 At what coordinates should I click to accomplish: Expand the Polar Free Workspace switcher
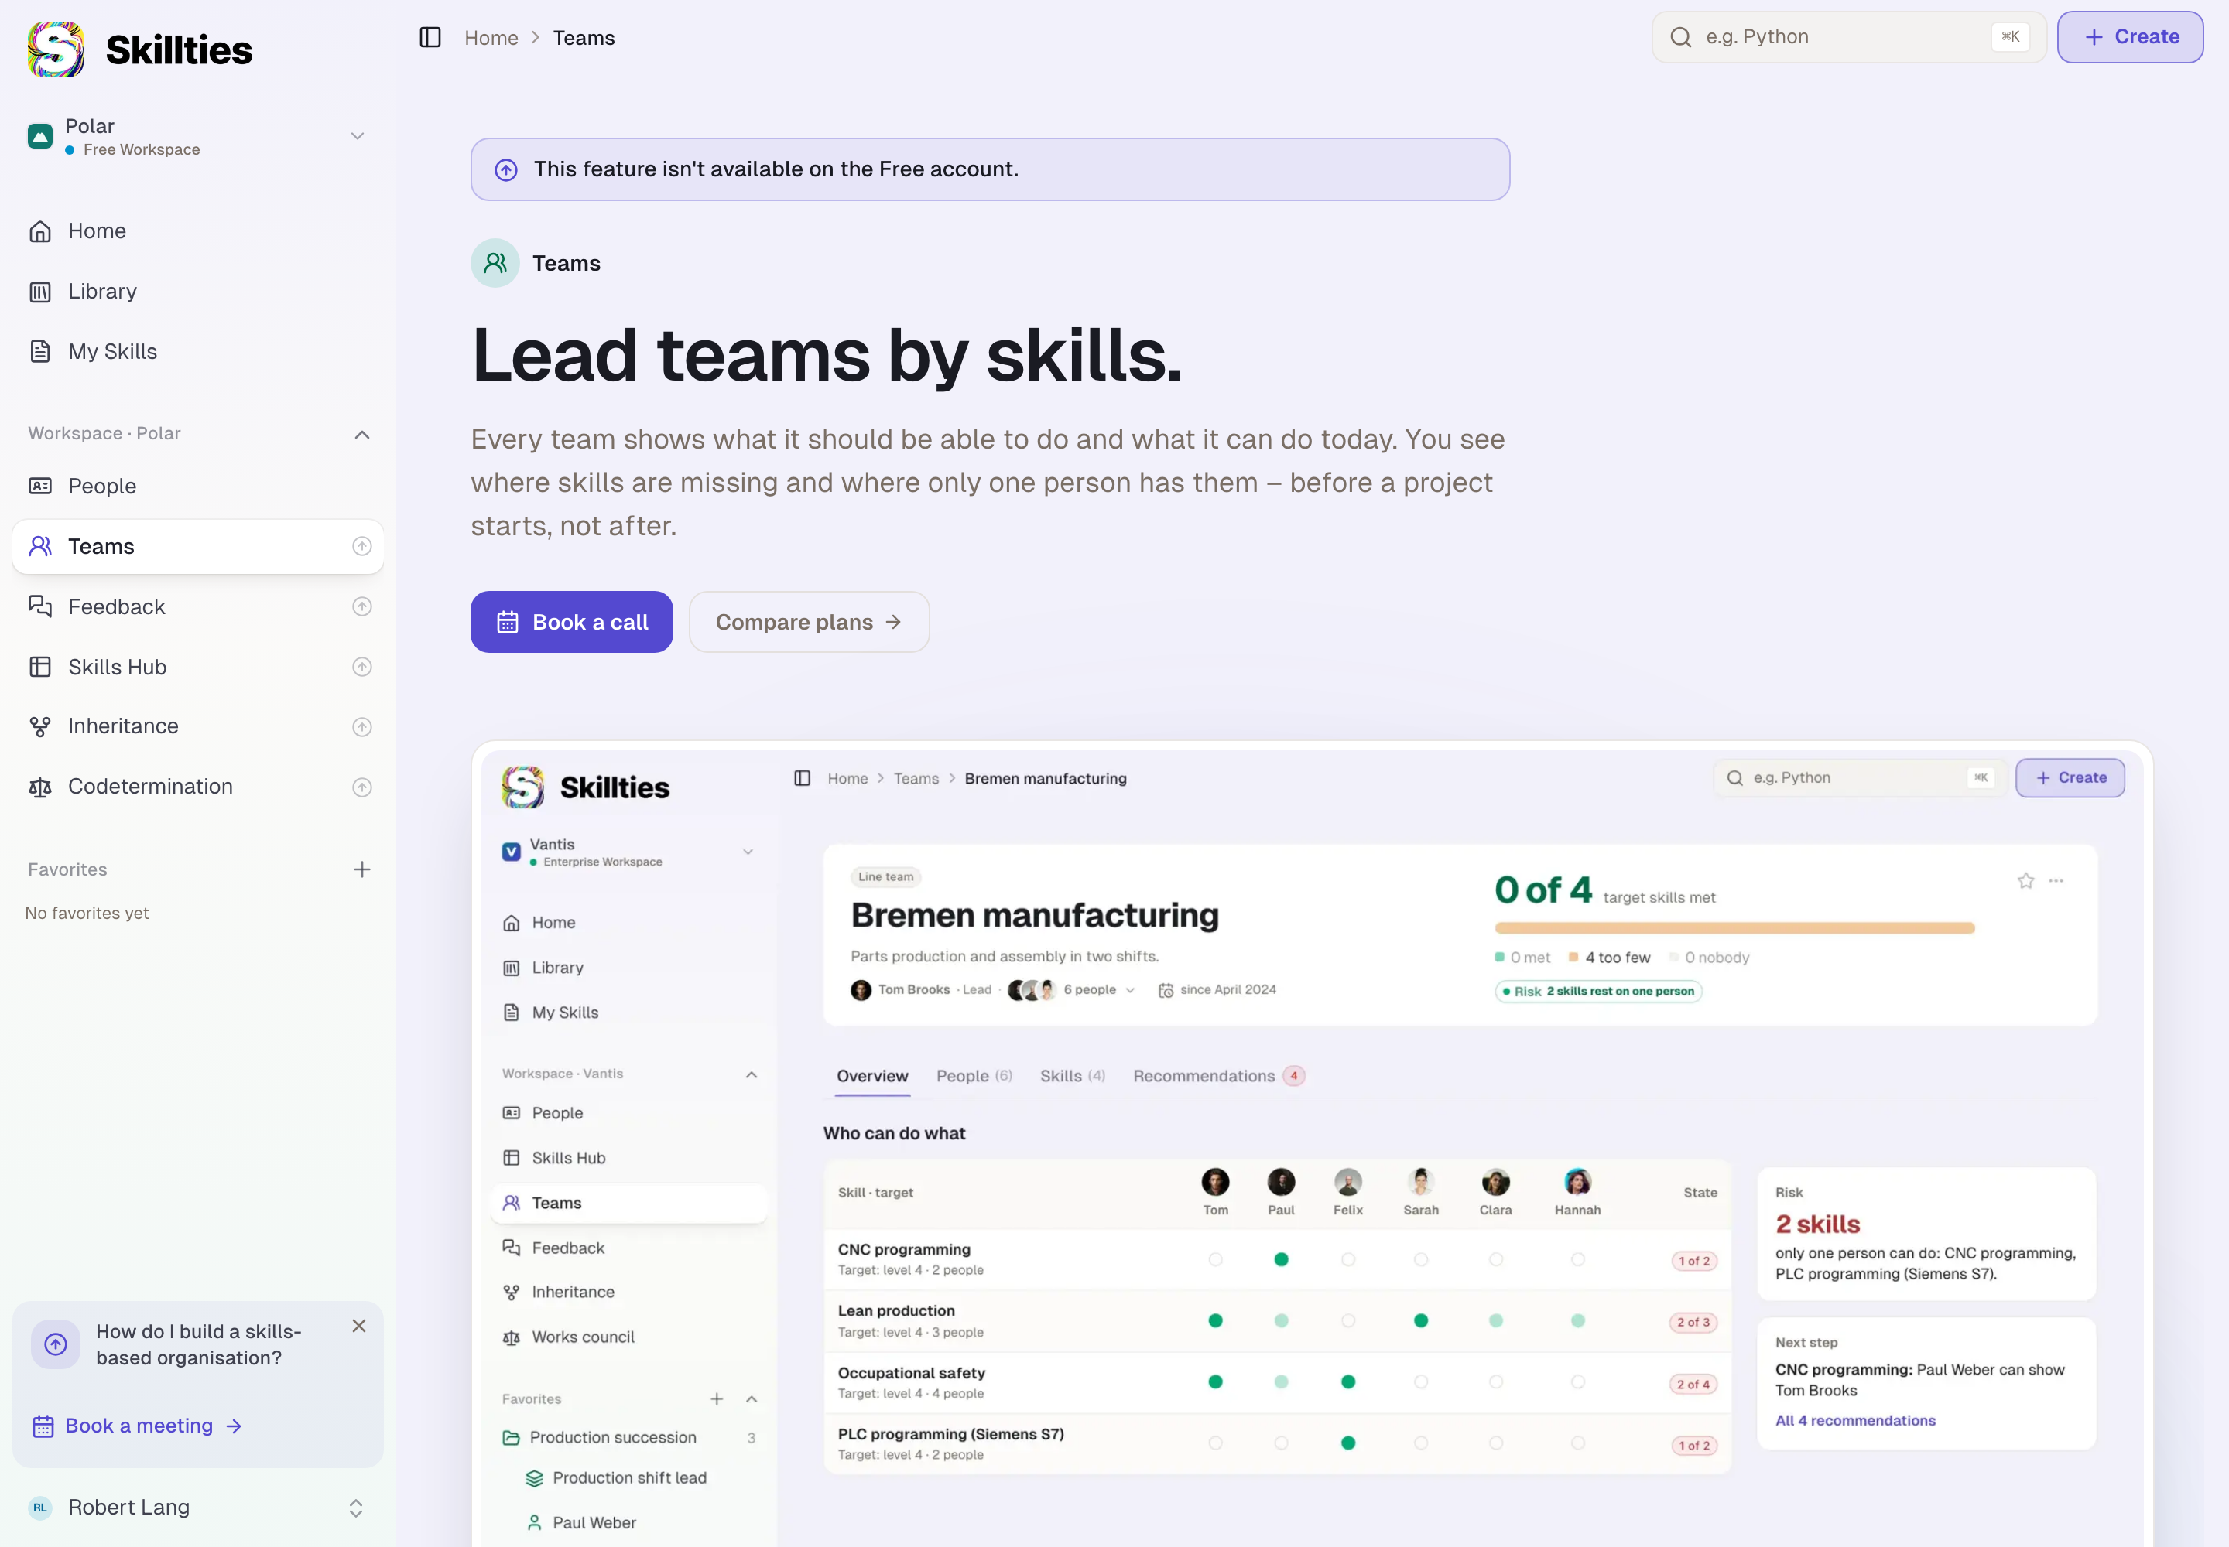coord(198,137)
